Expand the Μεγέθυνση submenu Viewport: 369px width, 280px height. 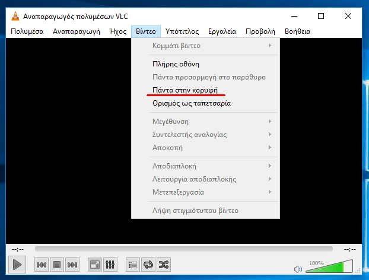[x=205, y=122]
